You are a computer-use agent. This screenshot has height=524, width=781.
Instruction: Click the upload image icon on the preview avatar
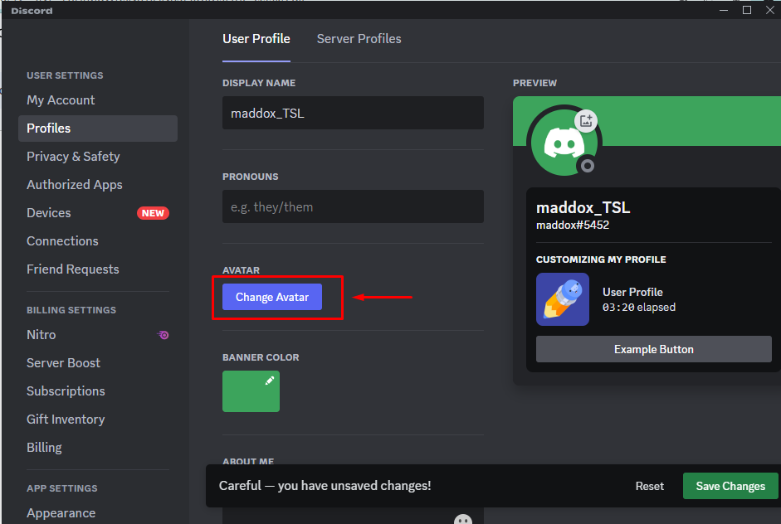click(586, 120)
